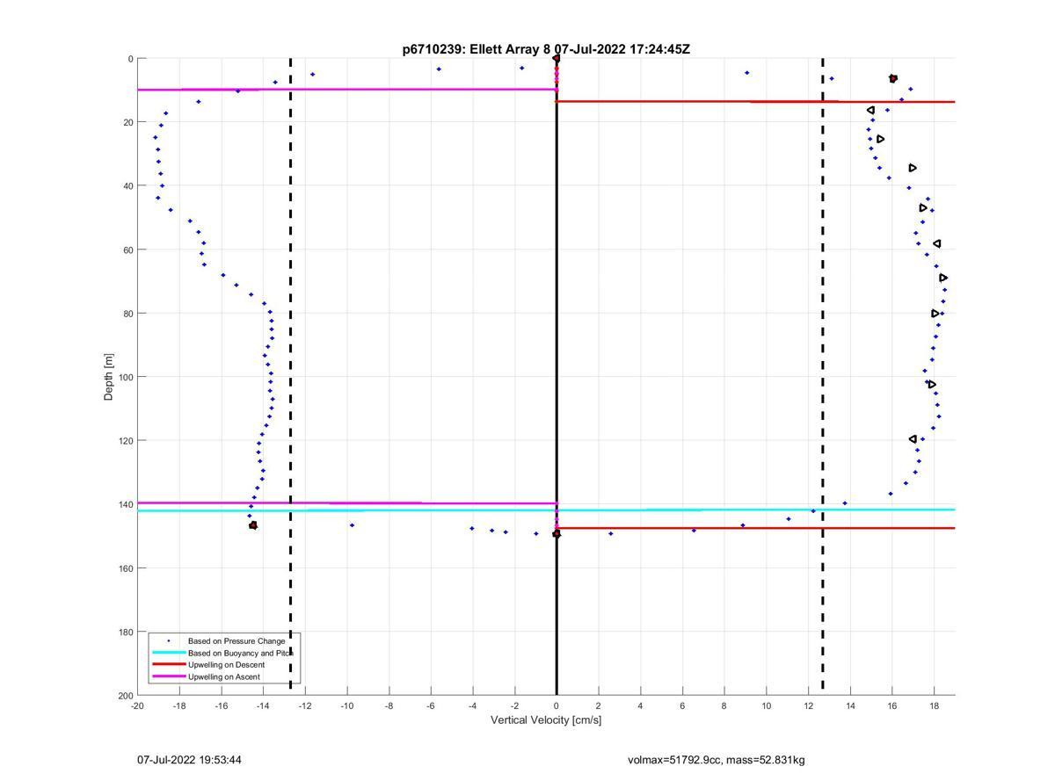This screenshot has height=781, width=1055.
Task: Click the lower red horizontal line near 148 m
Action: click(x=756, y=528)
